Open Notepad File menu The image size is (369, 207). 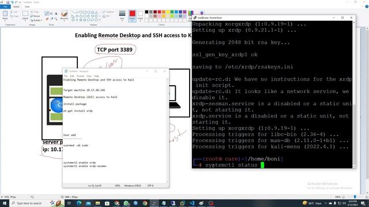[x=66, y=76]
